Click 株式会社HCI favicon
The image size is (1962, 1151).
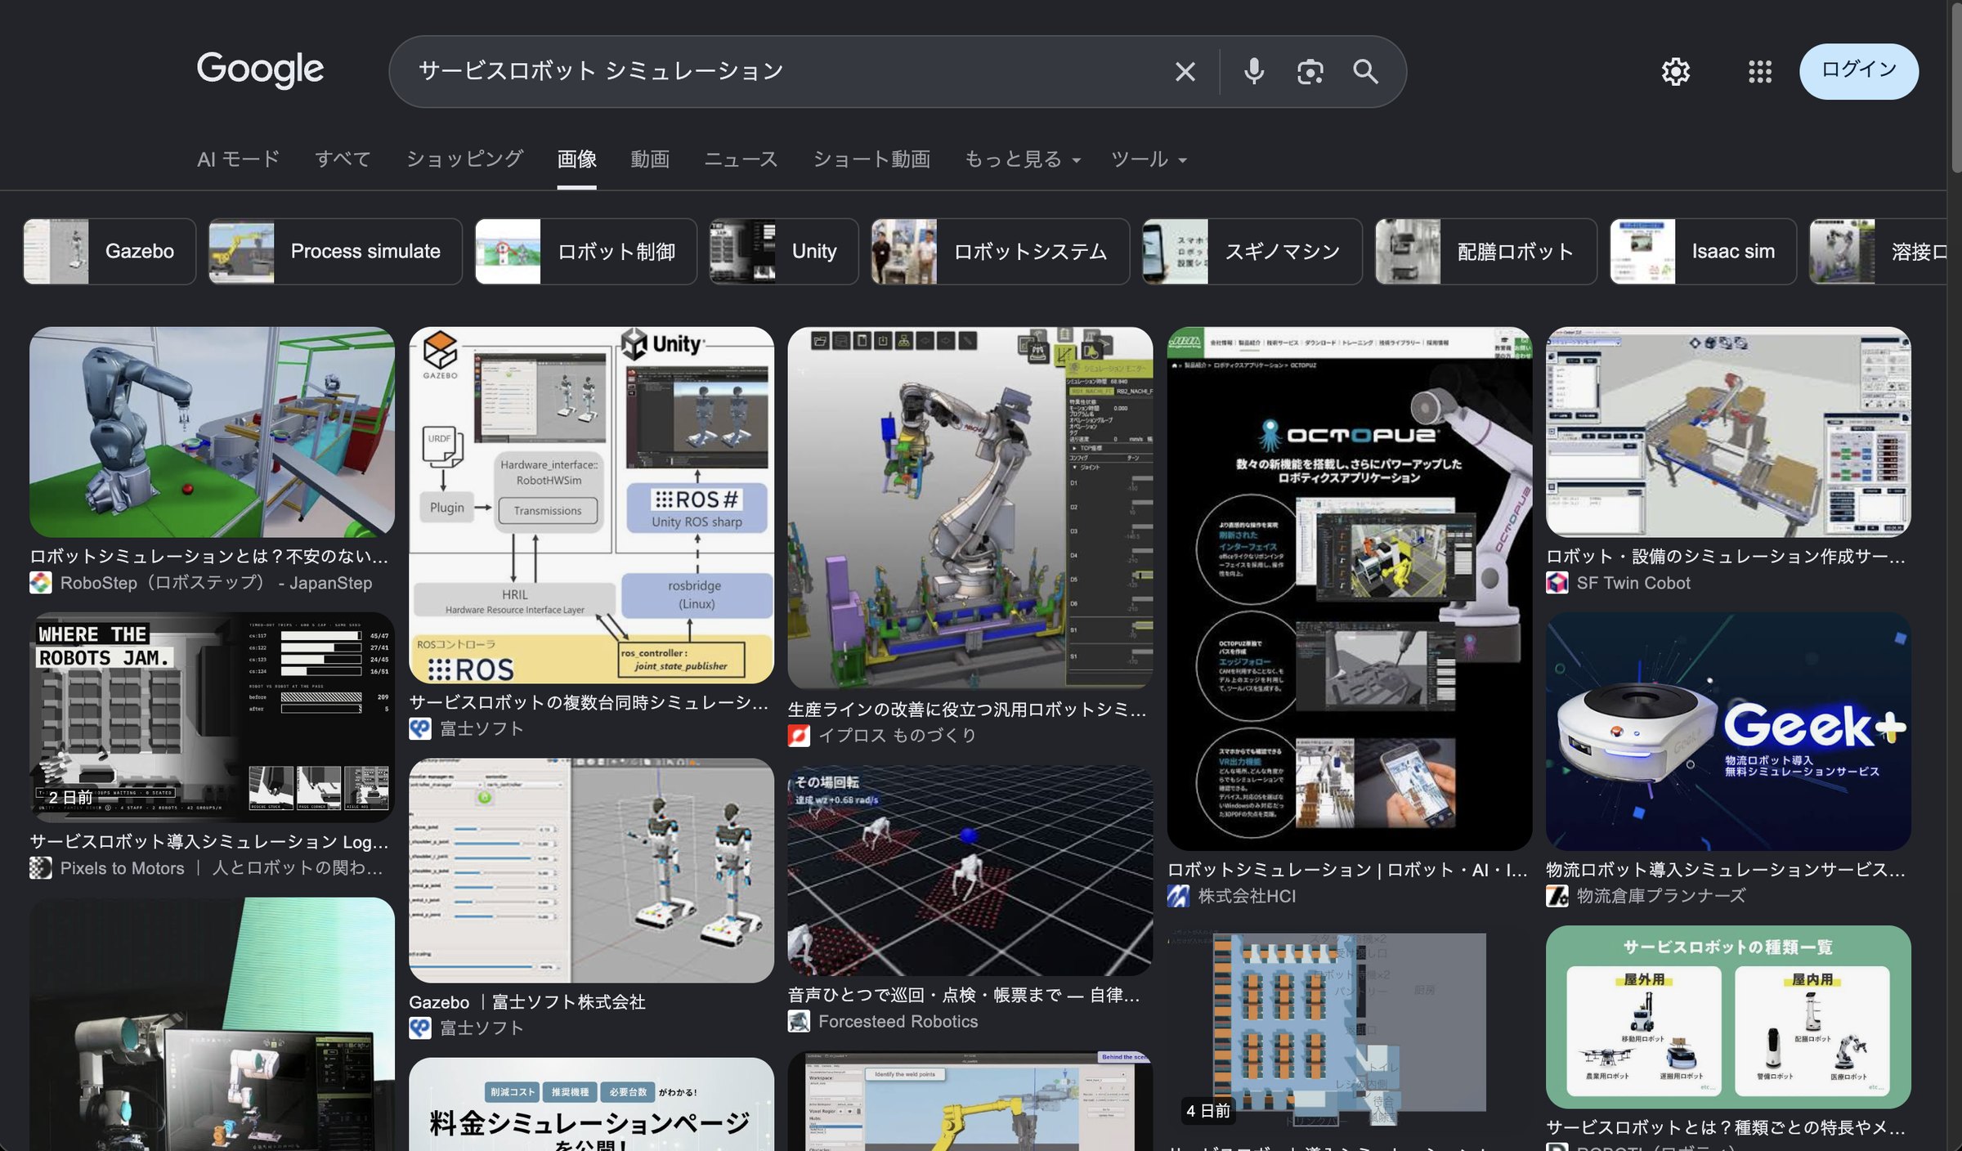(x=1178, y=896)
